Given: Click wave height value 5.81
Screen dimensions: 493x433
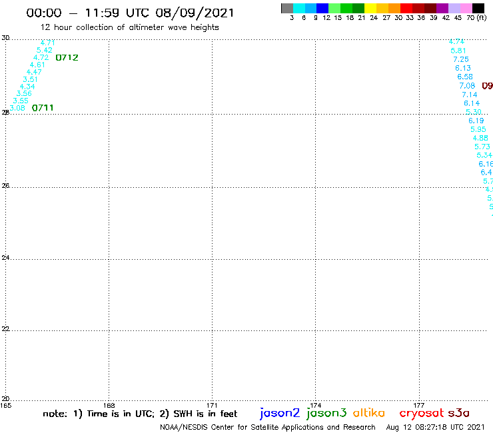Looking at the screenshot, I should pos(458,51).
